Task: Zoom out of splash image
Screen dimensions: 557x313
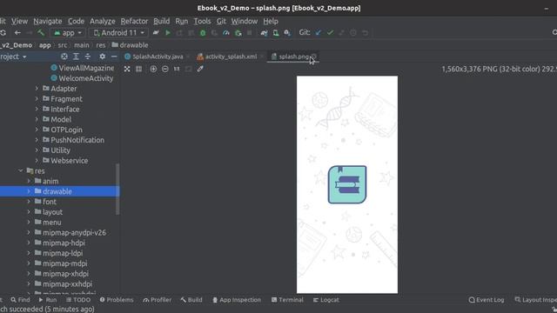Action: pos(164,69)
